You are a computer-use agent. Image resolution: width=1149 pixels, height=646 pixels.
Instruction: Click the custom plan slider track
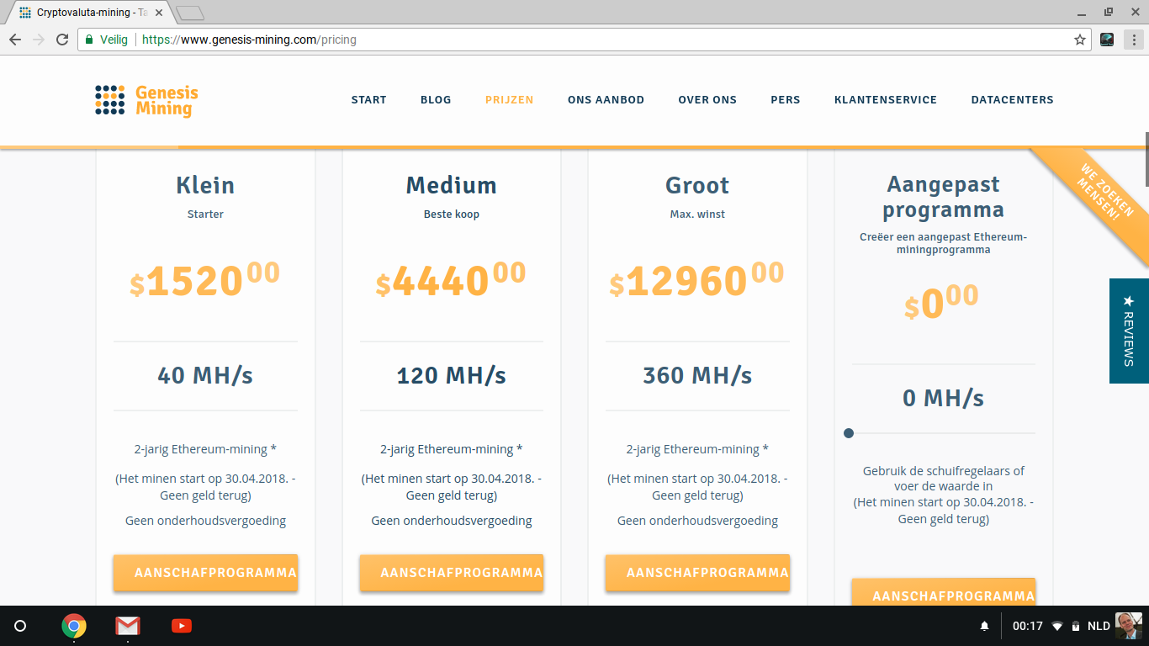point(944,433)
